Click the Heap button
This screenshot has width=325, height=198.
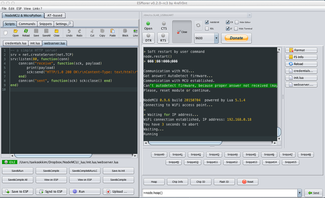(x=154, y=182)
